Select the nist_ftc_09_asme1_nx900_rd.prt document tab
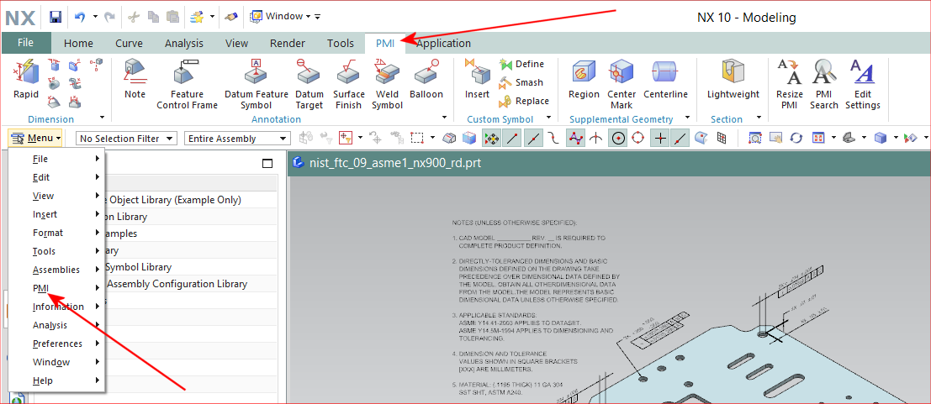Image resolution: width=931 pixels, height=404 pixels. point(389,163)
